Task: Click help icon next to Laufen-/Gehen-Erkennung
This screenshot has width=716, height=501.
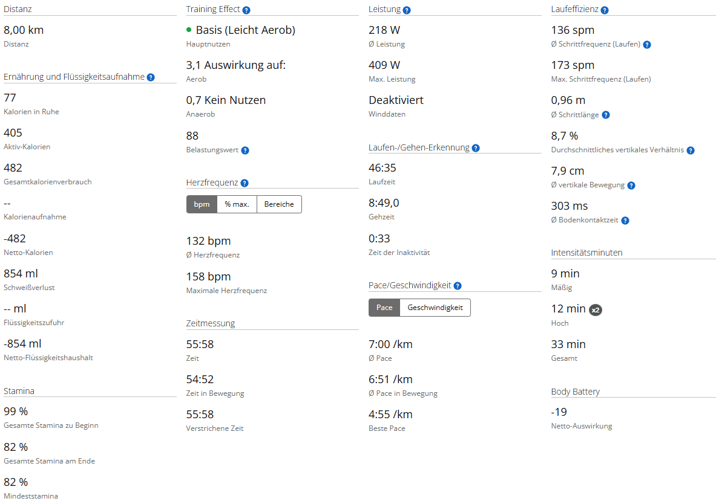Action: pyautogui.click(x=475, y=148)
